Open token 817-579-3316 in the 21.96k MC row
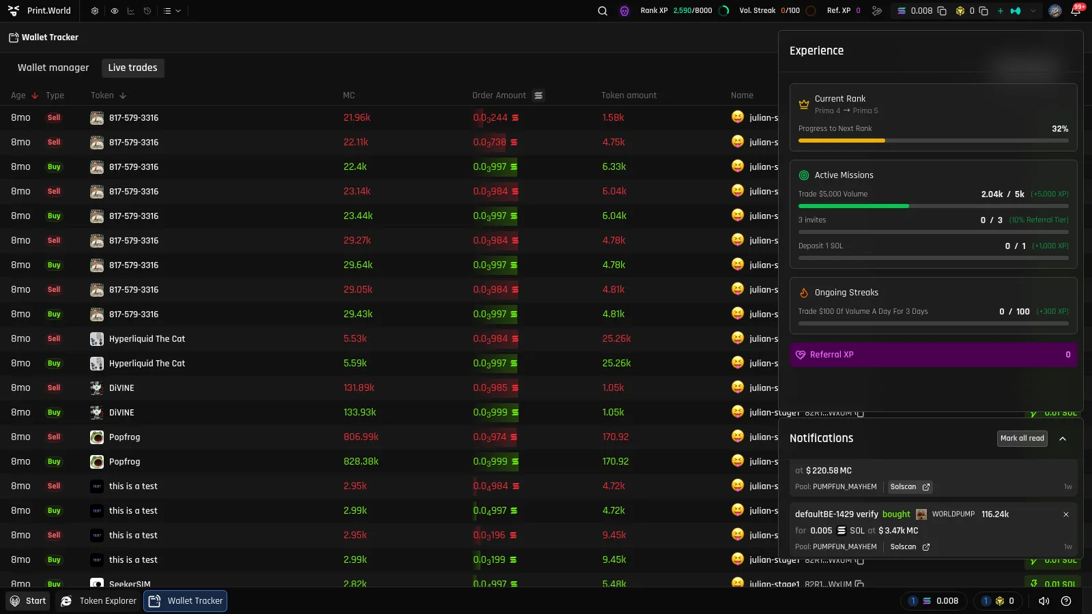This screenshot has height=614, width=1092. (134, 118)
